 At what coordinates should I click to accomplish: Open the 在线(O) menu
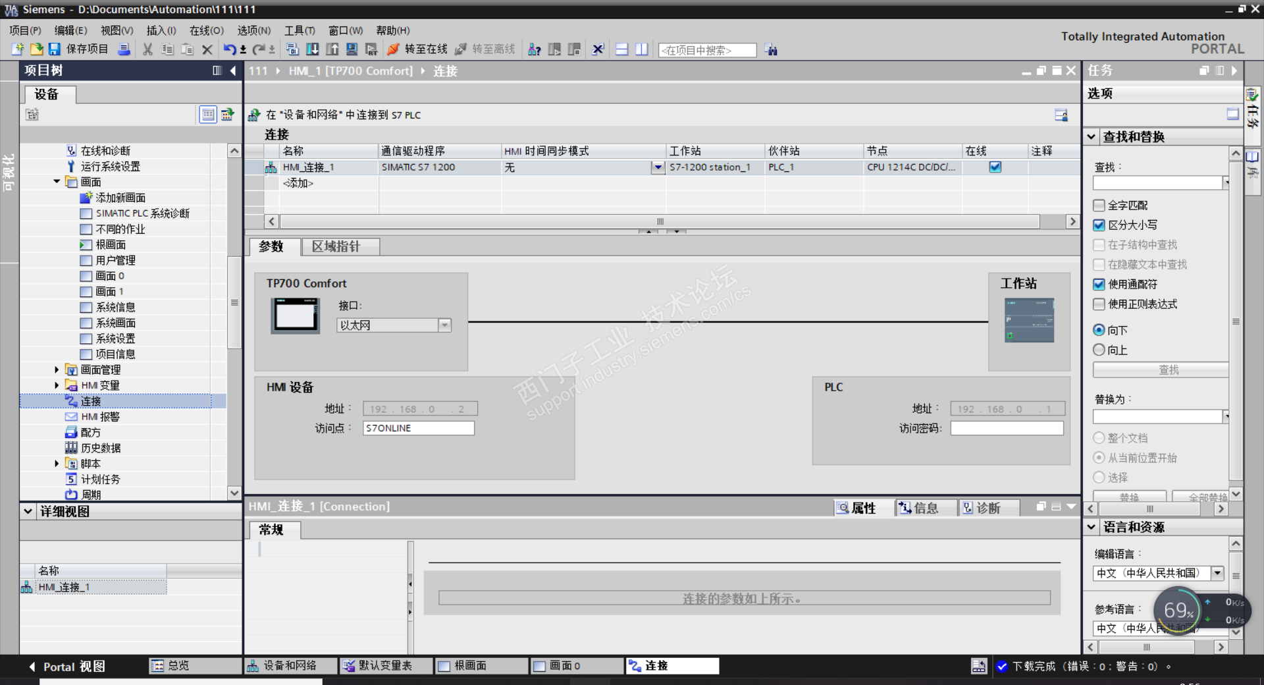point(207,30)
